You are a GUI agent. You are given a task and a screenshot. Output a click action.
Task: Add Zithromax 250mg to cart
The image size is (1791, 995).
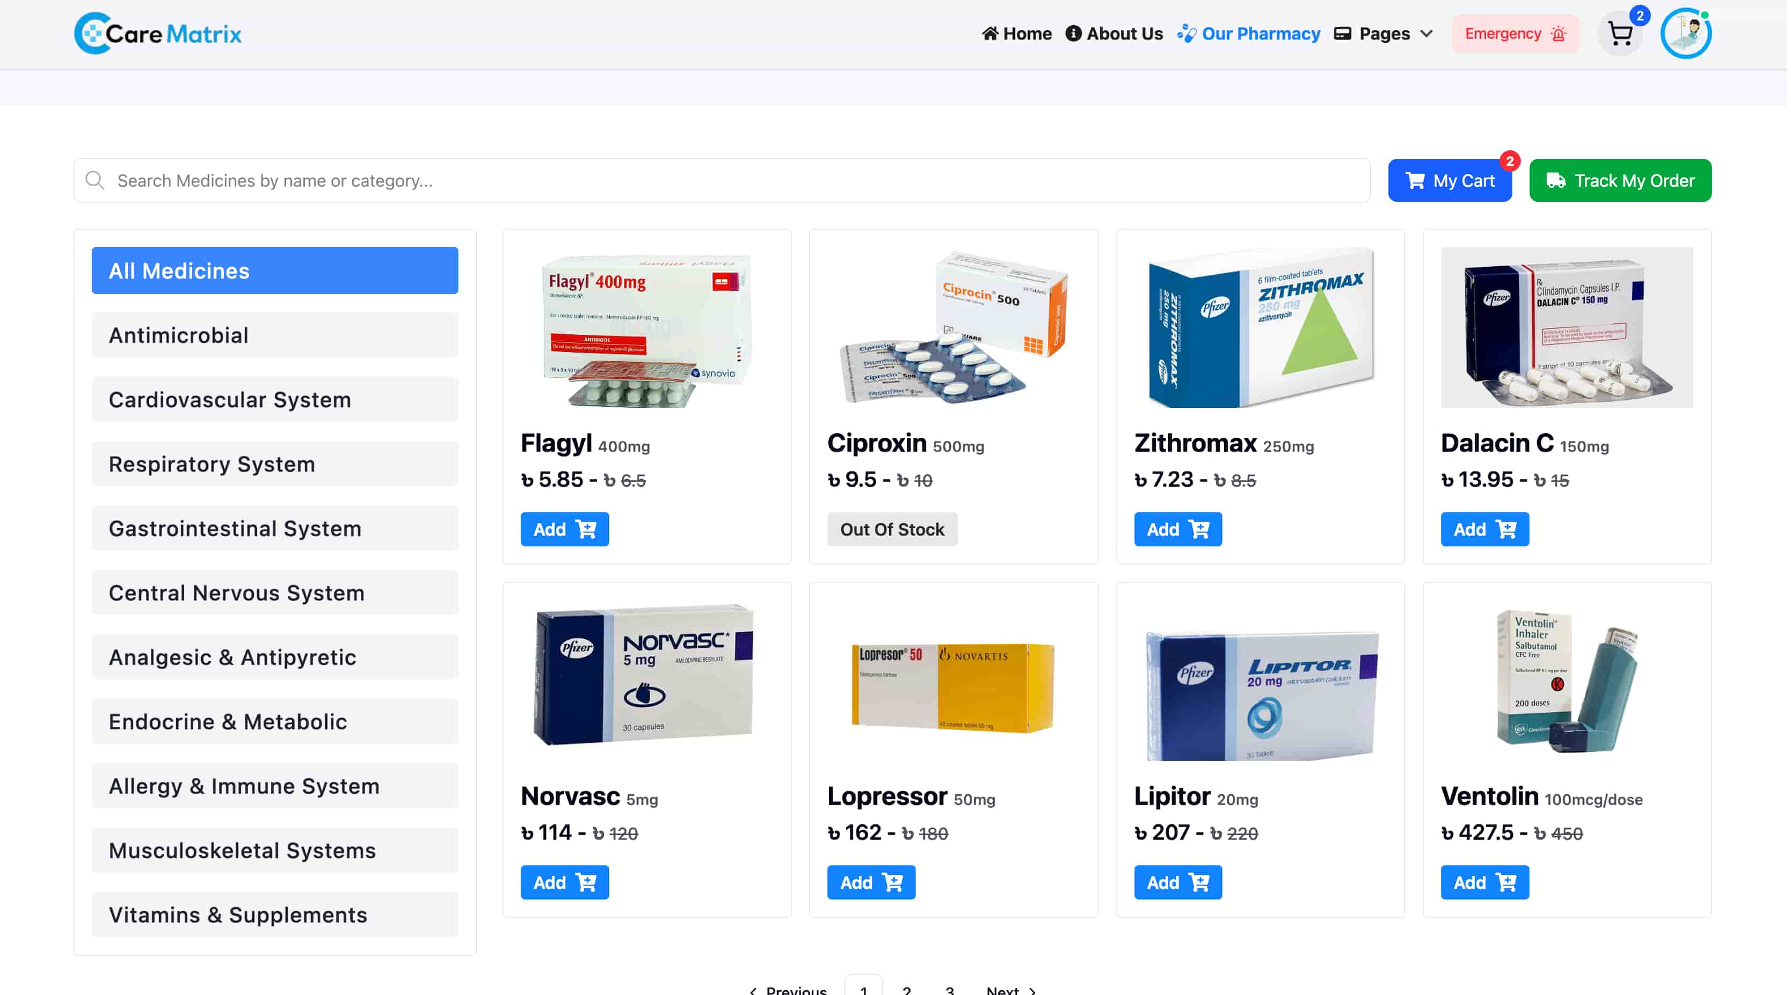coord(1181,530)
